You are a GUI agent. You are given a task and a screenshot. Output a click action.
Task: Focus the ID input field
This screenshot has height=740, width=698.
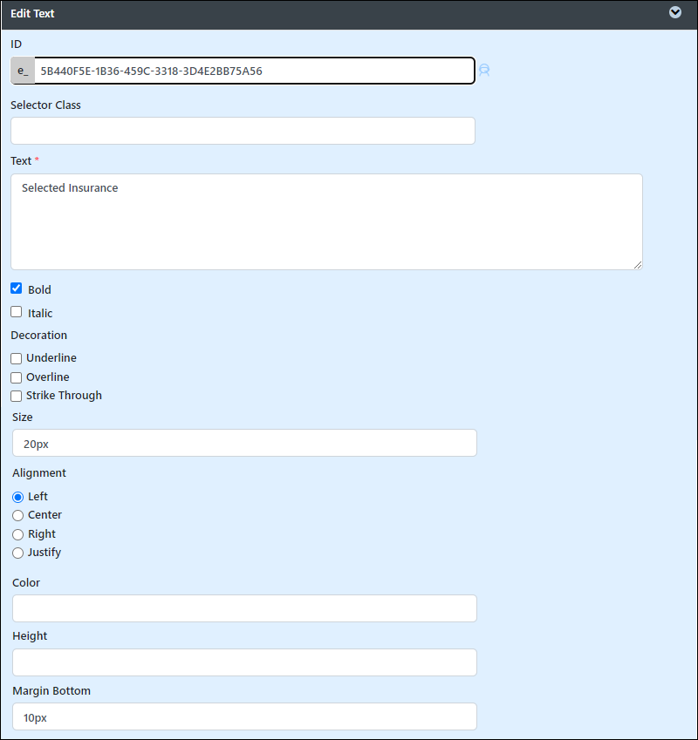pyautogui.click(x=255, y=71)
